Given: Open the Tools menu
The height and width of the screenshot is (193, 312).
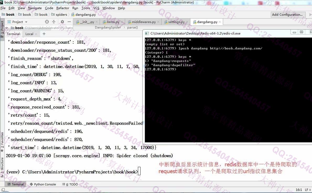Looking at the screenshot, I should pos(85,8).
